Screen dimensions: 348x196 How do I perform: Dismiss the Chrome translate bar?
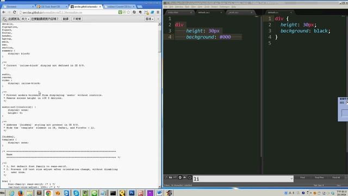(x=158, y=19)
